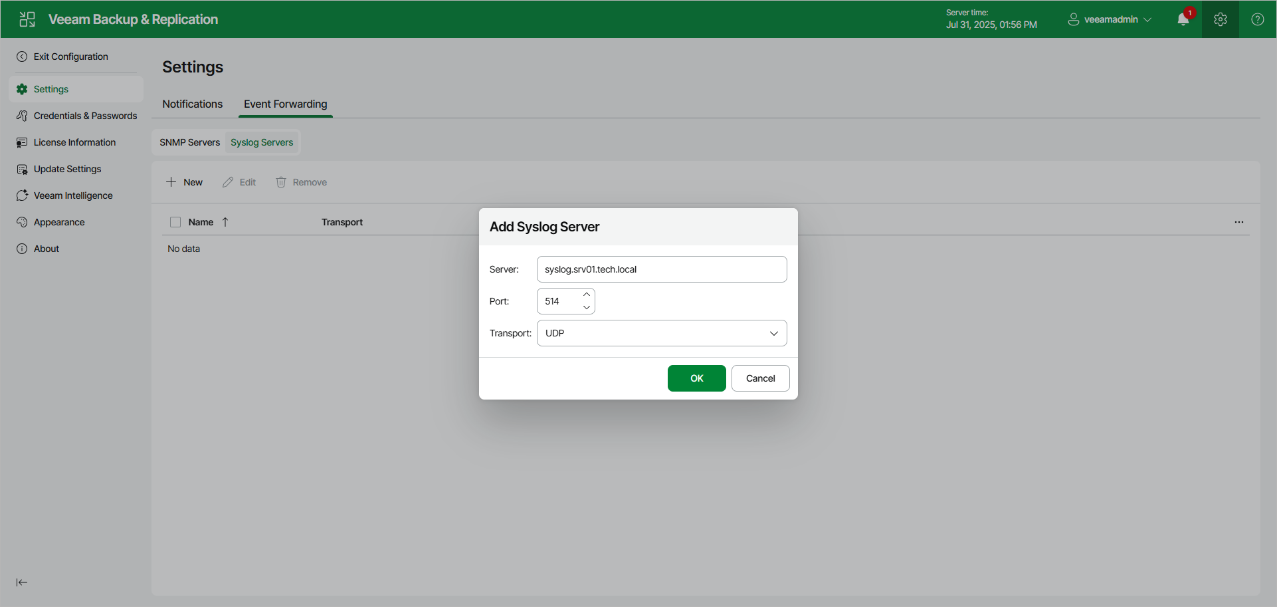Click the No data table message
The height and width of the screenshot is (607, 1277).
coord(183,249)
